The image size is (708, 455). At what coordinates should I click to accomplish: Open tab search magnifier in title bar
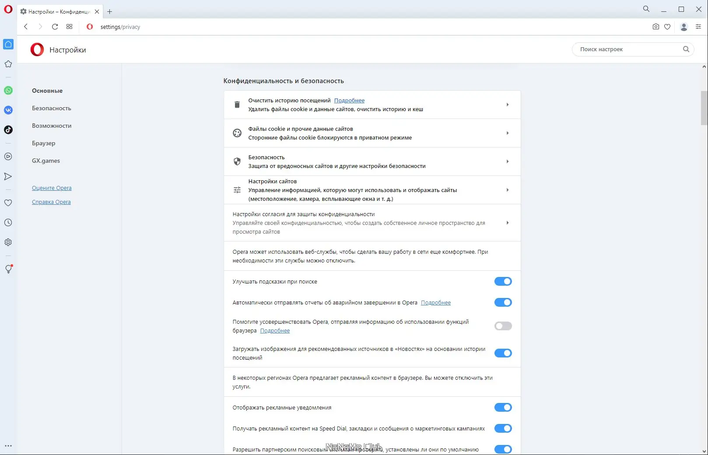coord(646,9)
